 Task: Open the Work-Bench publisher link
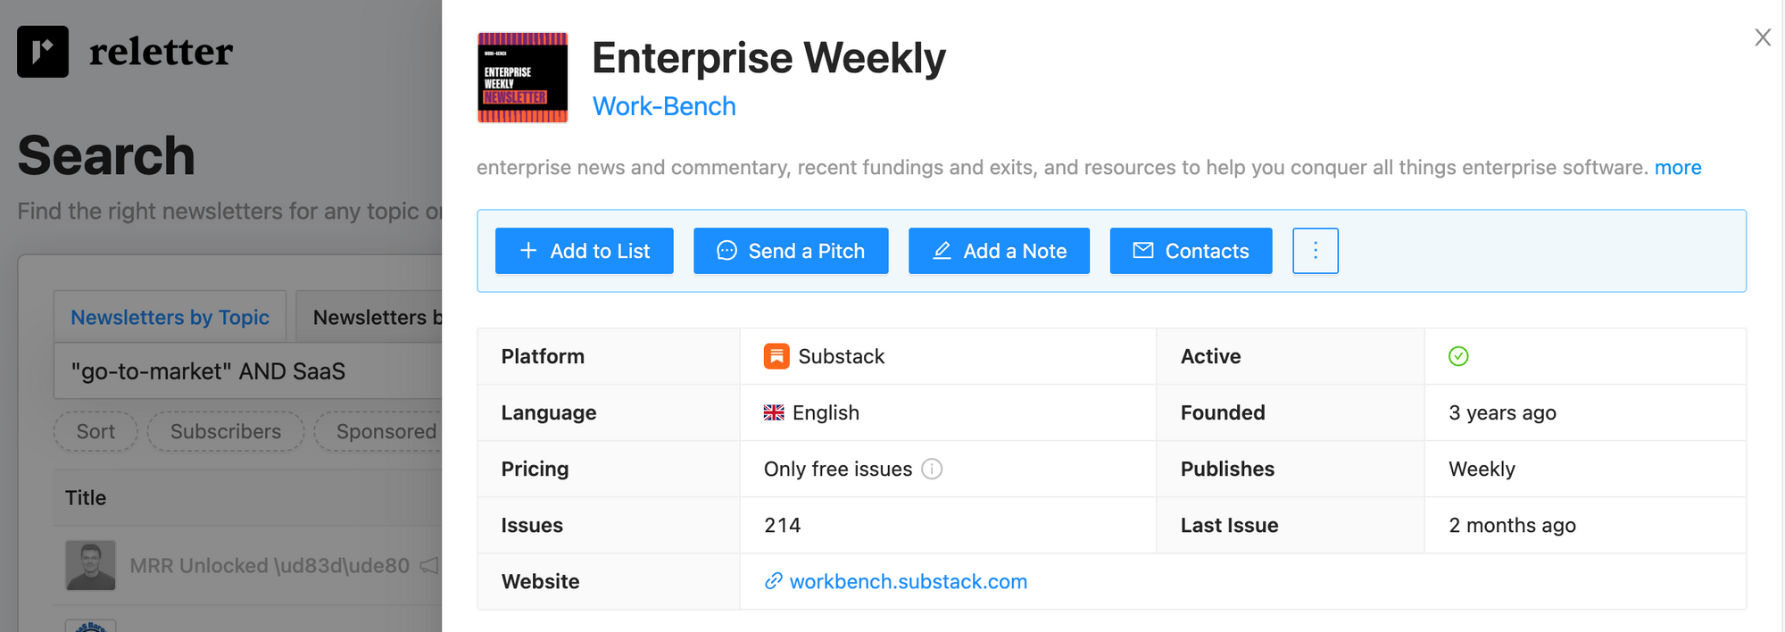click(x=664, y=106)
